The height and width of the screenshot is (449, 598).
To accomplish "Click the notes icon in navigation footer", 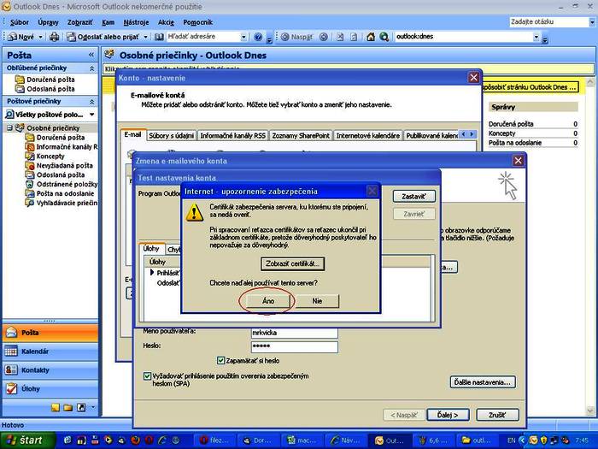I will (x=56, y=407).
